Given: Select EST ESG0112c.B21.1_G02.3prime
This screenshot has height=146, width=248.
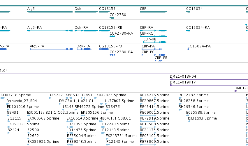Looking at the screenshot, I should [x=29, y=115].
